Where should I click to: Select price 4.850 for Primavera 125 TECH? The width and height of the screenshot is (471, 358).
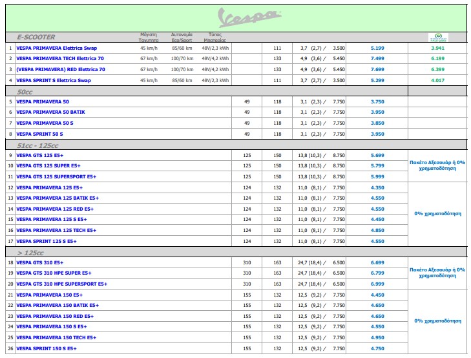pos(377,230)
